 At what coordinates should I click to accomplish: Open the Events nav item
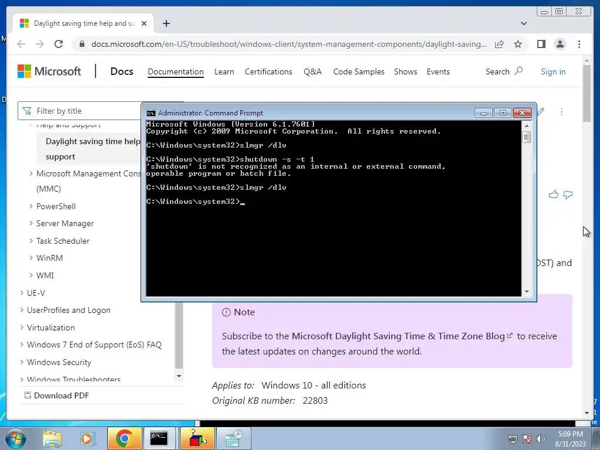point(438,71)
